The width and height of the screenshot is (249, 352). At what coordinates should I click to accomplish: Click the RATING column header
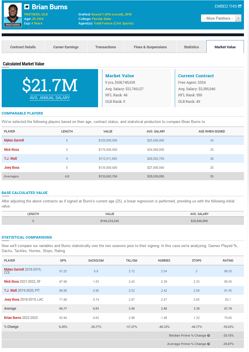(228, 260)
